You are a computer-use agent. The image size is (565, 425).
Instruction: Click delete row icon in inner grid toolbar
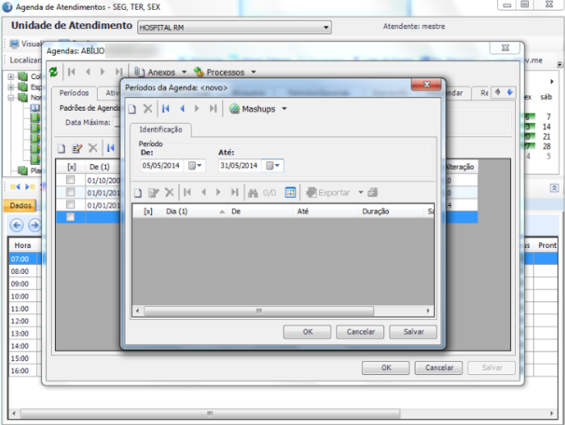tap(170, 192)
